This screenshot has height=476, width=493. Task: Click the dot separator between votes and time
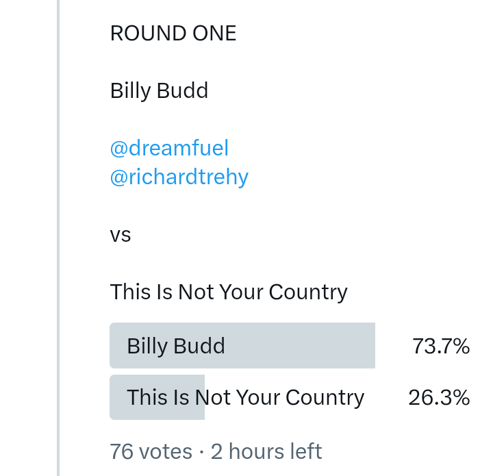click(201, 452)
